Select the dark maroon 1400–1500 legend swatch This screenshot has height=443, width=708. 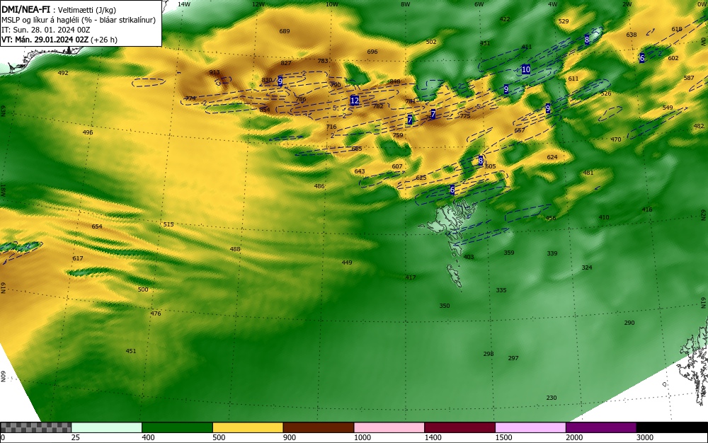(x=459, y=427)
